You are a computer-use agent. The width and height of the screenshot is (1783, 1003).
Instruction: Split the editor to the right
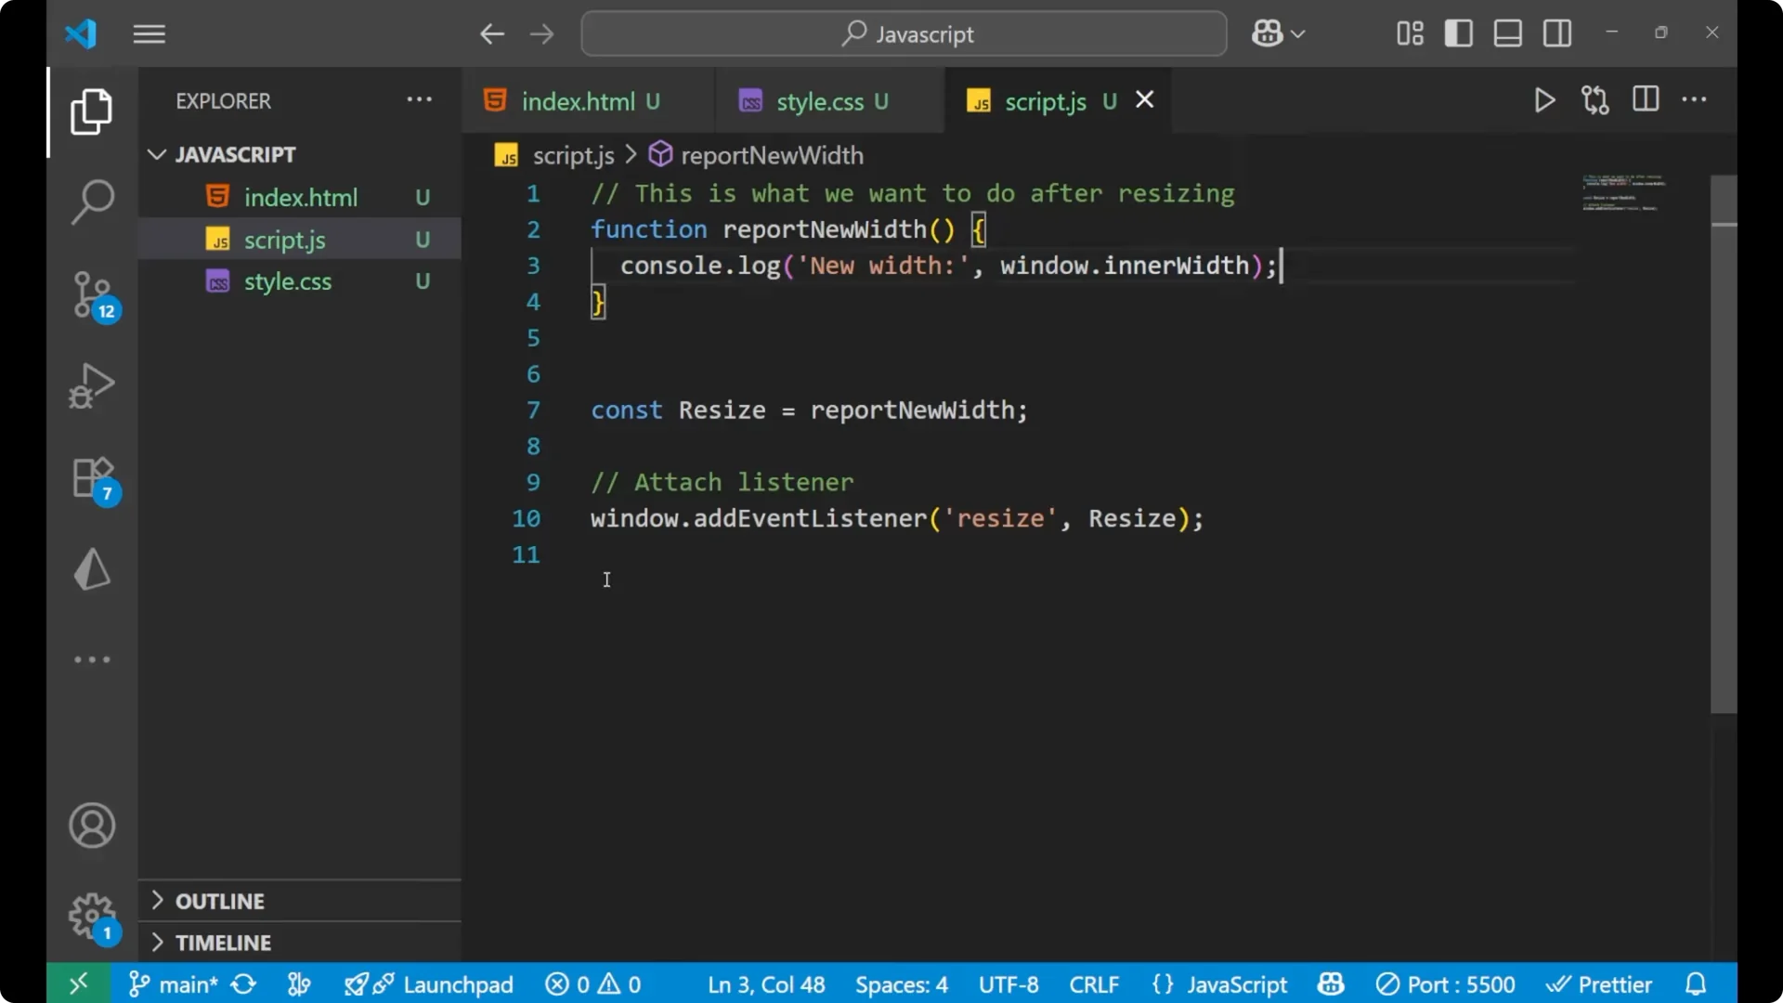(x=1645, y=99)
